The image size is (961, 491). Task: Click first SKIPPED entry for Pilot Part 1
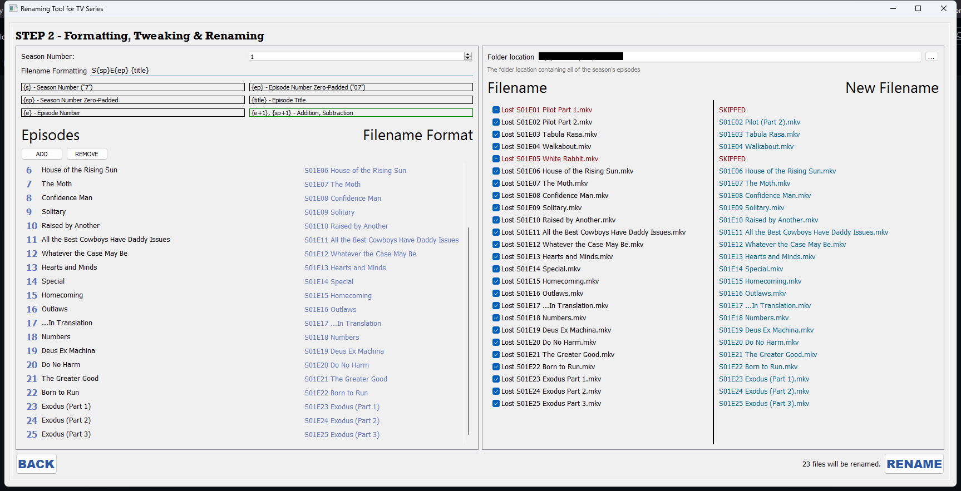[732, 110]
